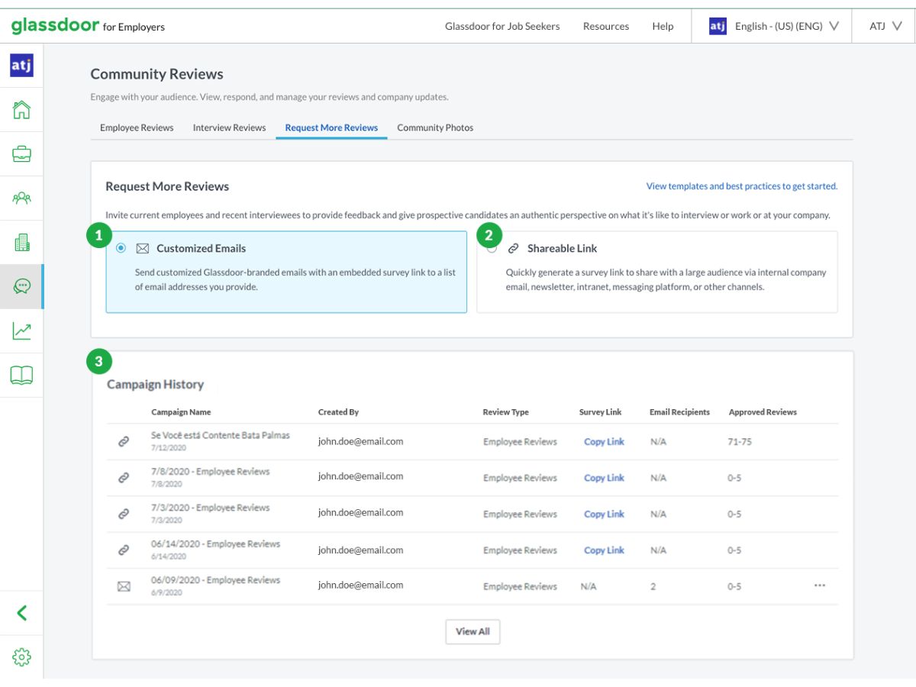Click Review Type column header

[x=506, y=412]
